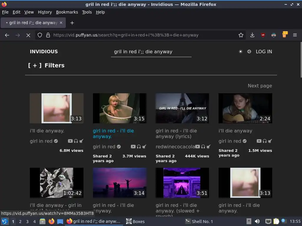
Task: Click the page vertical scrollbar
Action: coord(301,60)
